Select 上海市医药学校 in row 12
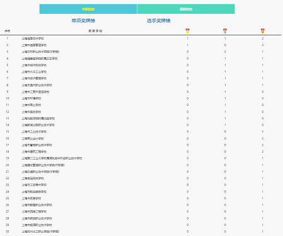 coord(32,112)
